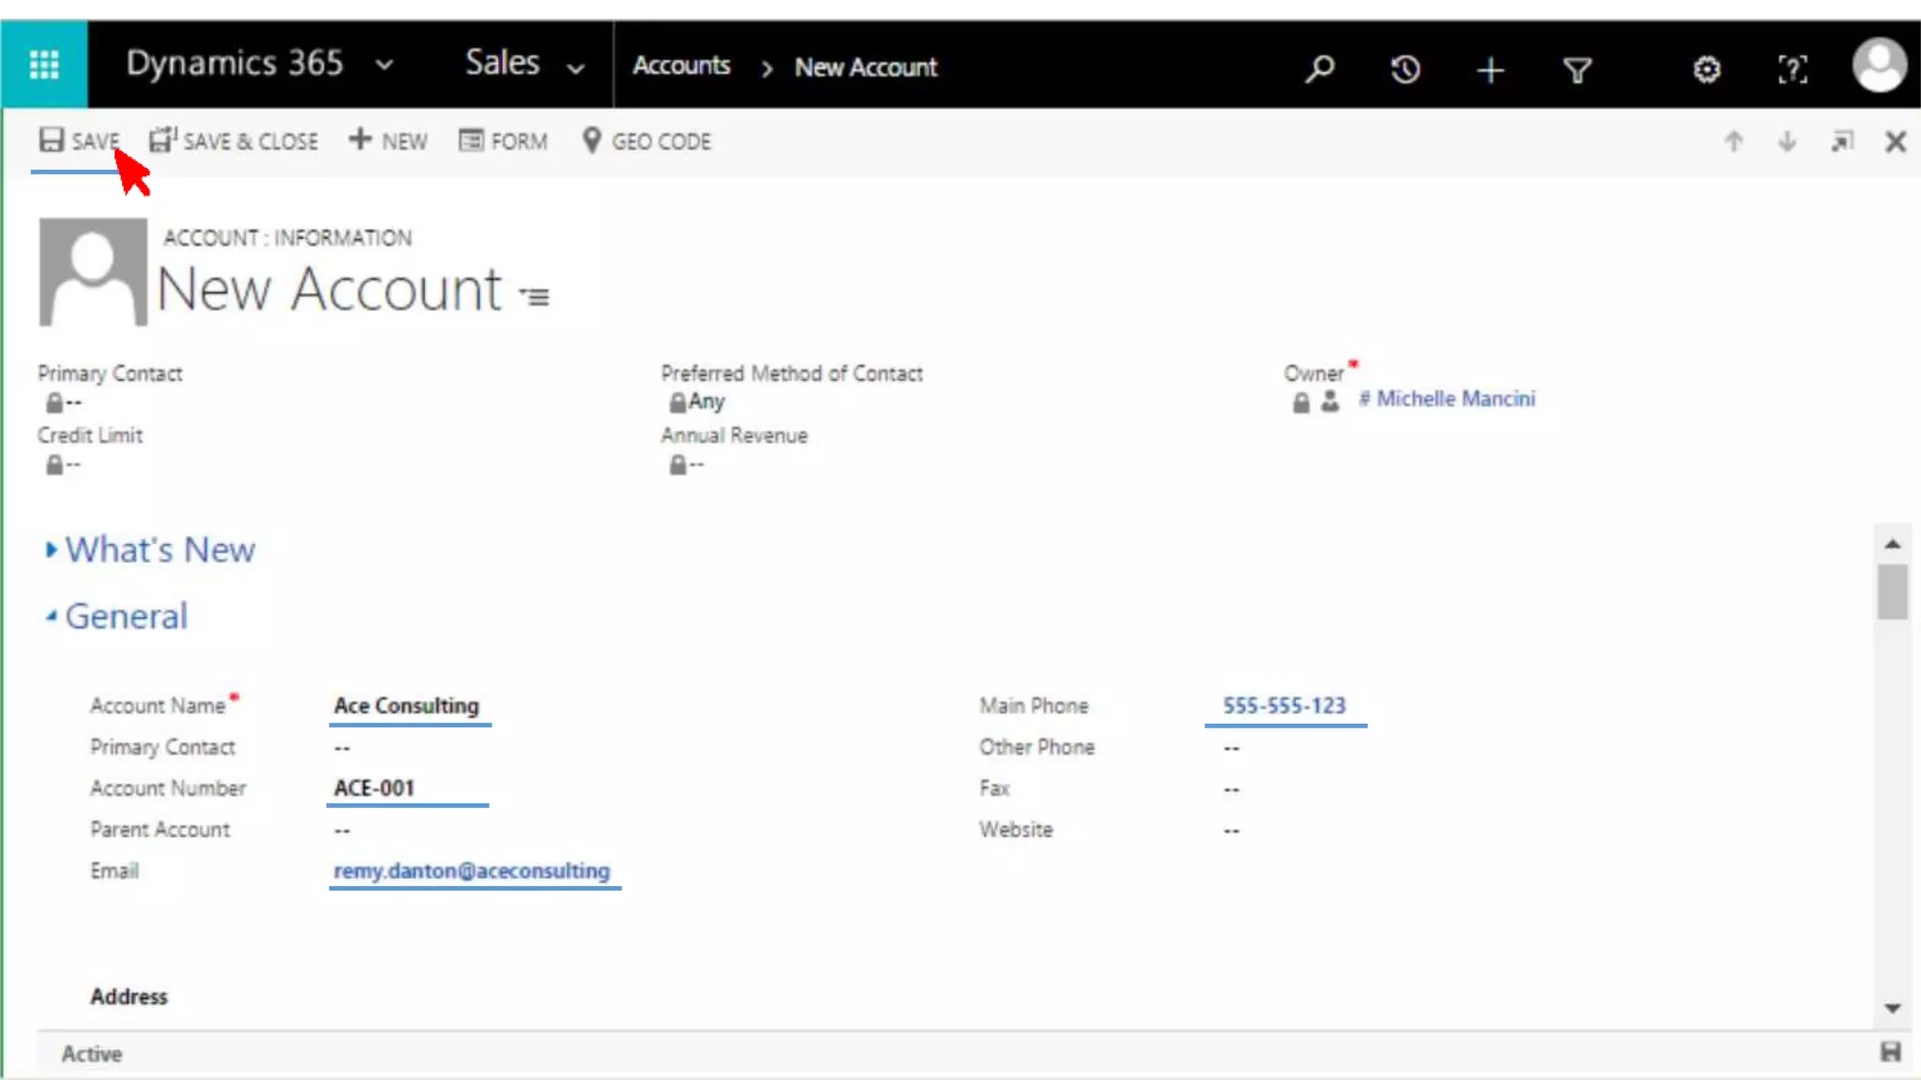The height and width of the screenshot is (1080, 1921).
Task: Open the form selector next to New Account
Action: click(535, 296)
